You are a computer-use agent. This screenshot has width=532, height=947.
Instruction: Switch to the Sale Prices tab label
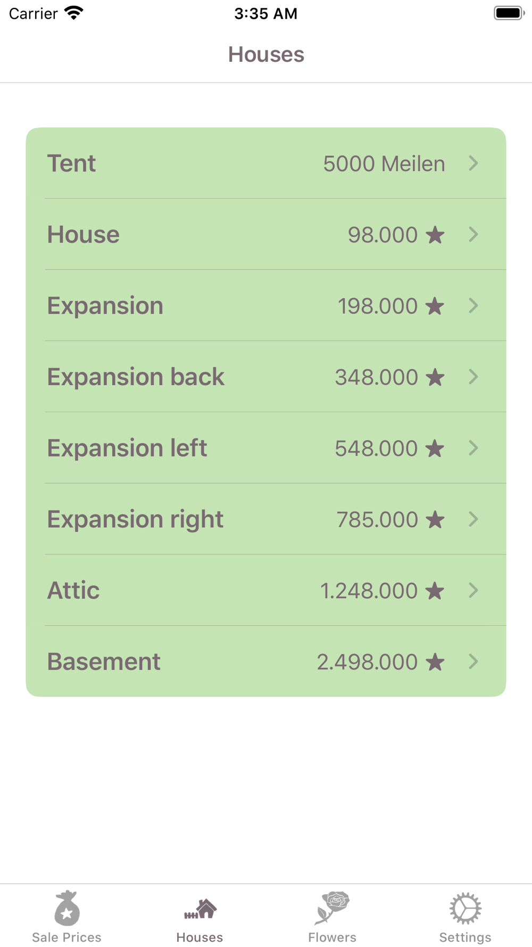(x=66, y=937)
